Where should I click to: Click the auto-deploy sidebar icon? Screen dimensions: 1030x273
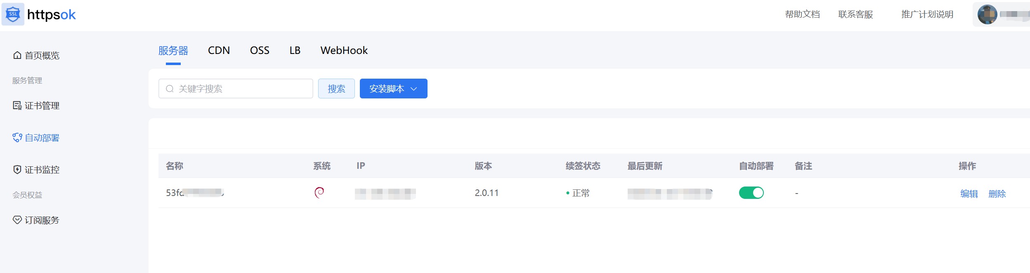pos(17,138)
